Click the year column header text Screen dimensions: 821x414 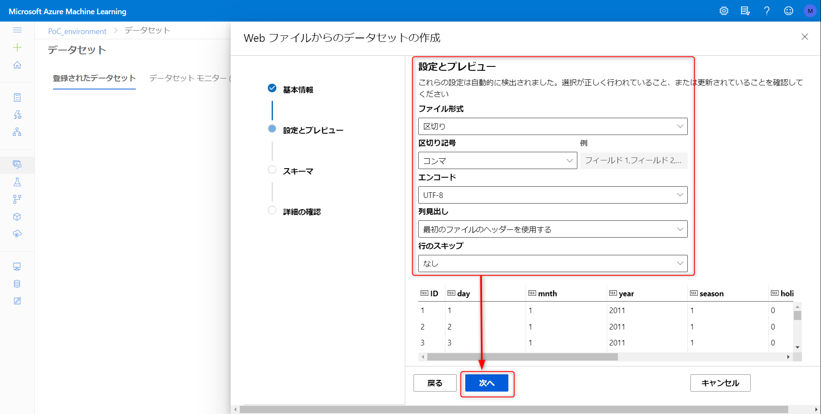(x=626, y=294)
